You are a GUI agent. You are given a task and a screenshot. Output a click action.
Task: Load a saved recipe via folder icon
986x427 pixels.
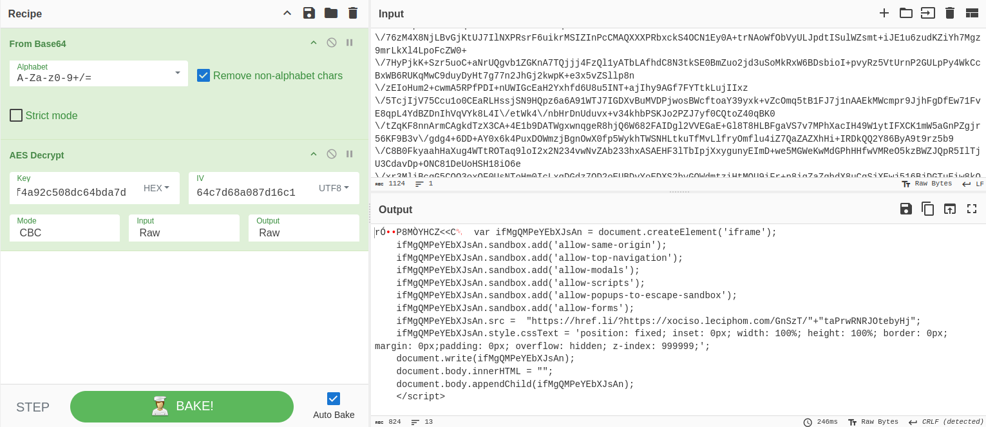tap(331, 13)
